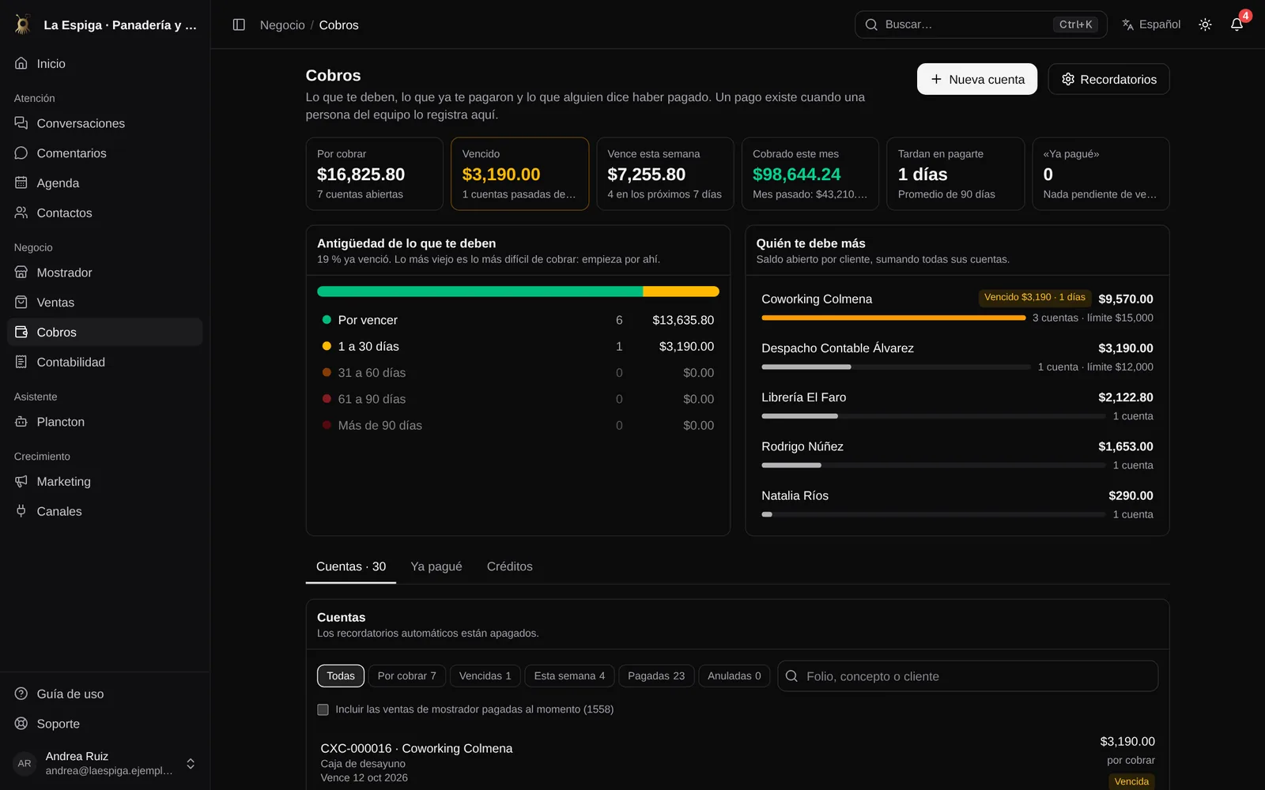1265x790 pixels.
Task: Switch to Ya pagué tab
Action: point(436,566)
